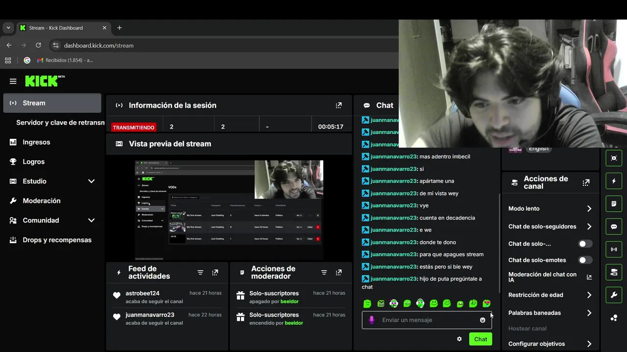Click the stream preview thumbnail
Viewport: 627px width, 352px height.
pyautogui.click(x=229, y=210)
